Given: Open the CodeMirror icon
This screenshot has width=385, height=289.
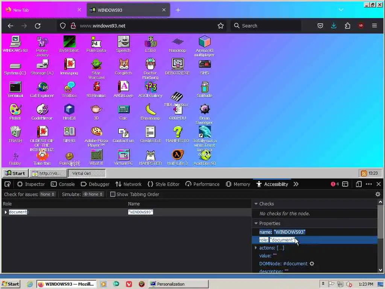Looking at the screenshot, I should pyautogui.click(x=42, y=112).
